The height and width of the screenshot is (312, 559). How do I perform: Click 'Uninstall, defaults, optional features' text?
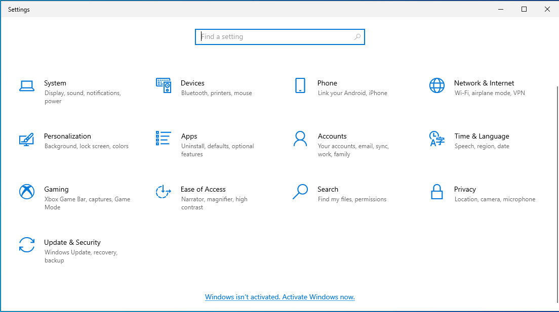coord(217,150)
